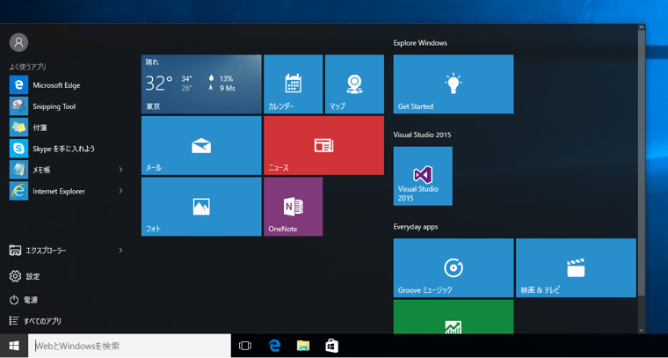668x358 pixels.
Task: Click the Start button on the taskbar
Action: click(x=14, y=346)
